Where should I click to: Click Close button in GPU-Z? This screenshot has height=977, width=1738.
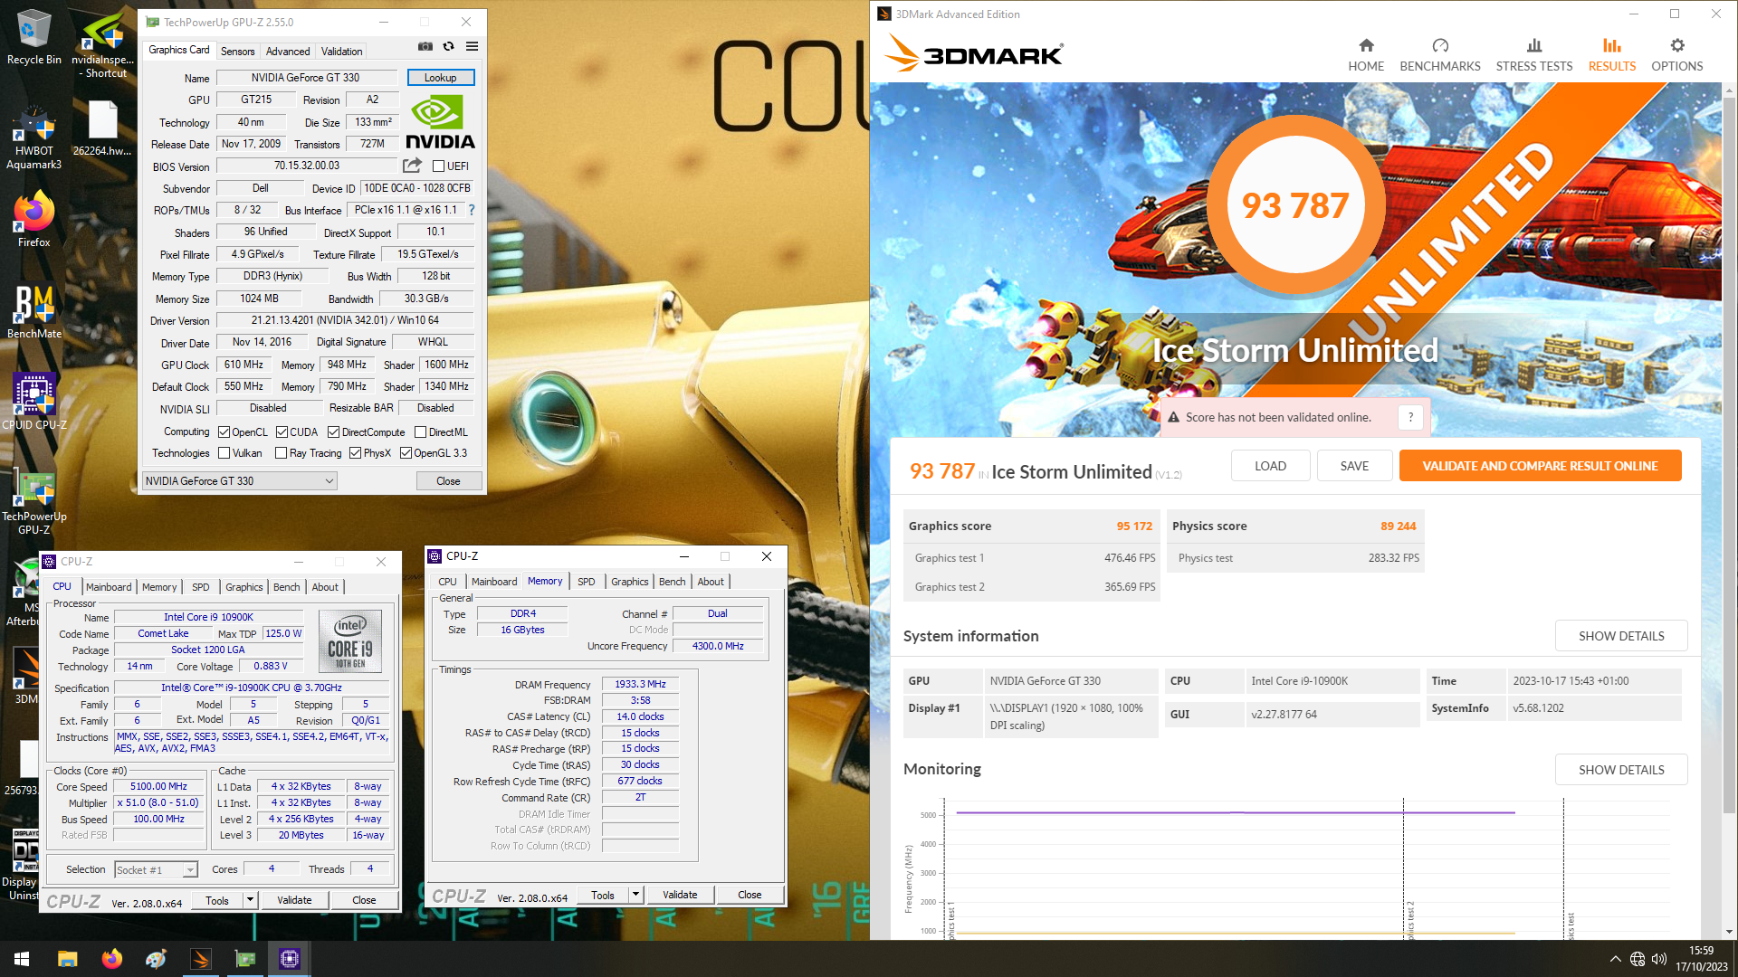coord(449,481)
